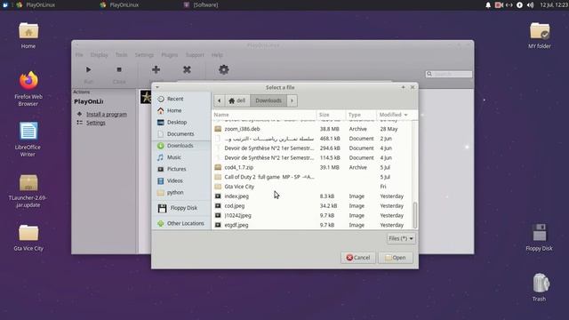Sort files by the Type column
569x320 pixels.
pos(361,115)
